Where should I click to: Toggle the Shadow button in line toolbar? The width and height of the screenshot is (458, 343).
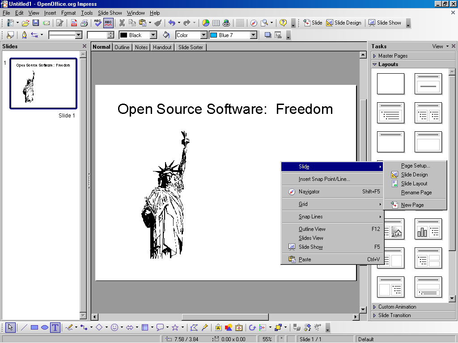click(268, 35)
